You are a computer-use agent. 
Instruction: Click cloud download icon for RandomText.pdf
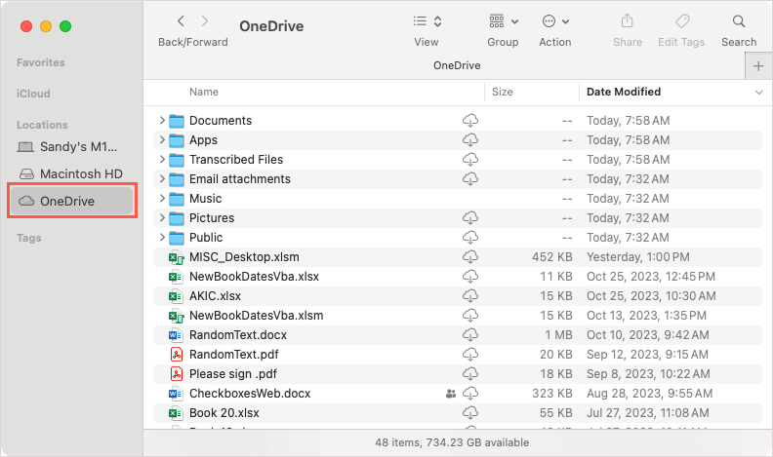tap(470, 354)
